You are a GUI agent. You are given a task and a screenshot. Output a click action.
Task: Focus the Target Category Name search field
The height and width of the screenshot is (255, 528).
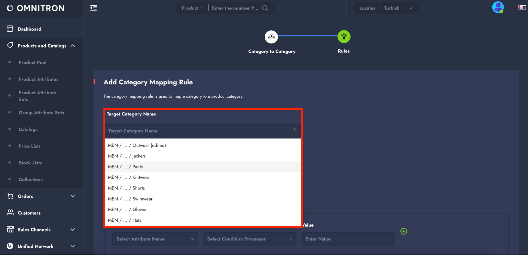click(199, 131)
